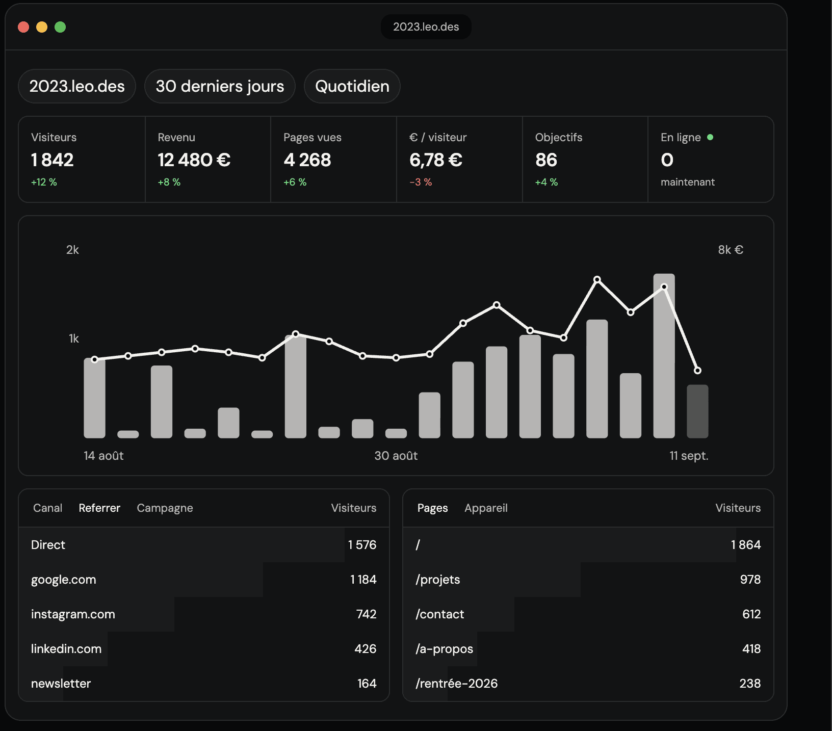Click the first chart bar above 14 août

point(94,398)
